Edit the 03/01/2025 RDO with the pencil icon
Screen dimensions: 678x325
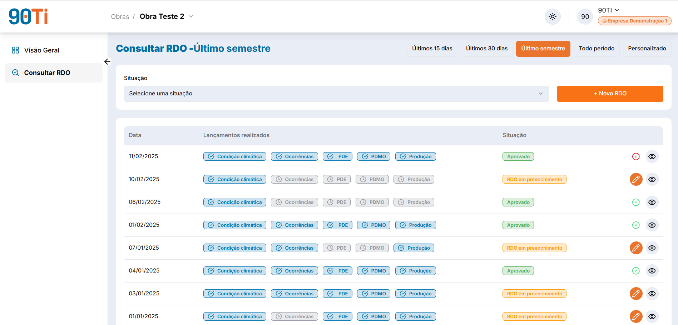coord(636,294)
